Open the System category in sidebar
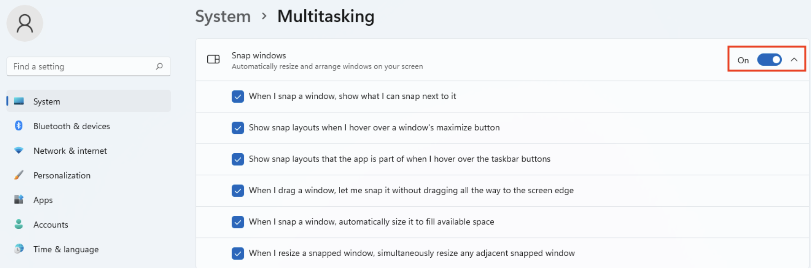The width and height of the screenshot is (811, 269). [47, 102]
